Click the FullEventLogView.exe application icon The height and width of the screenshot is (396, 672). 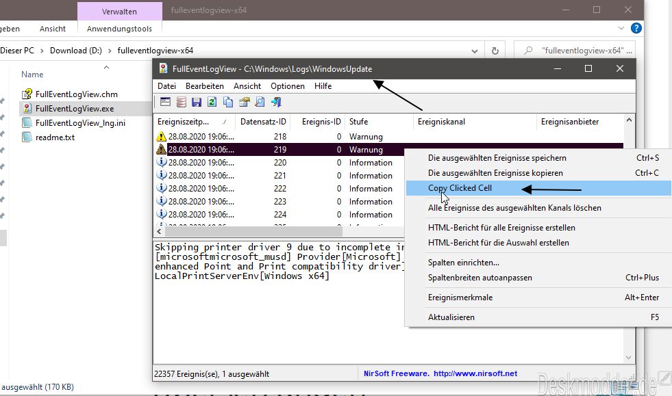tap(27, 108)
